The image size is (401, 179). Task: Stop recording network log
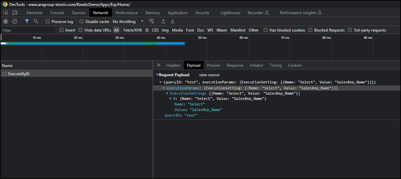pyautogui.click(x=6, y=21)
